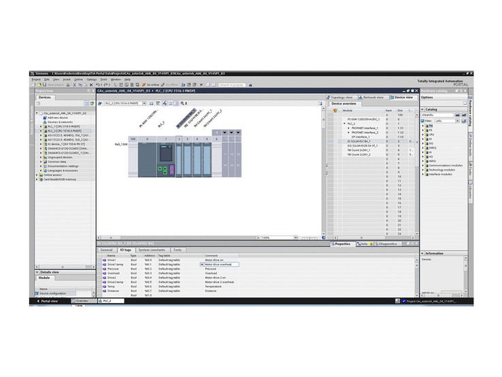Open Libraries side tab
The image size is (502, 377).
471,190
